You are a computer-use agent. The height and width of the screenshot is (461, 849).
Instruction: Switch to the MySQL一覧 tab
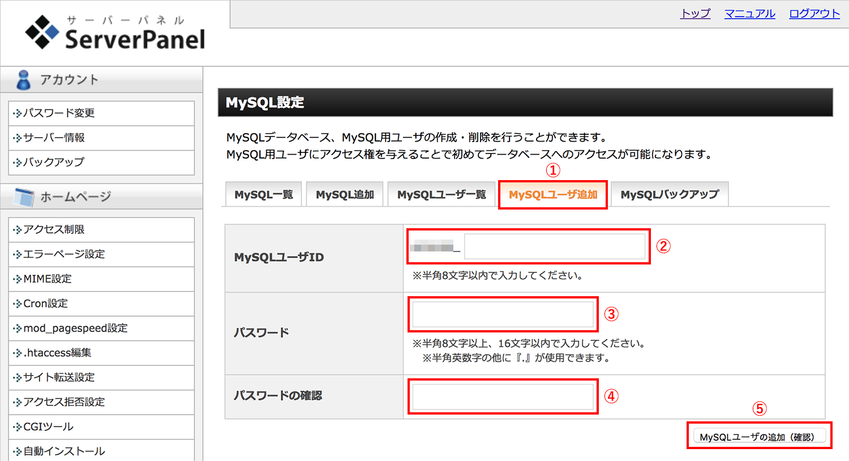click(264, 194)
